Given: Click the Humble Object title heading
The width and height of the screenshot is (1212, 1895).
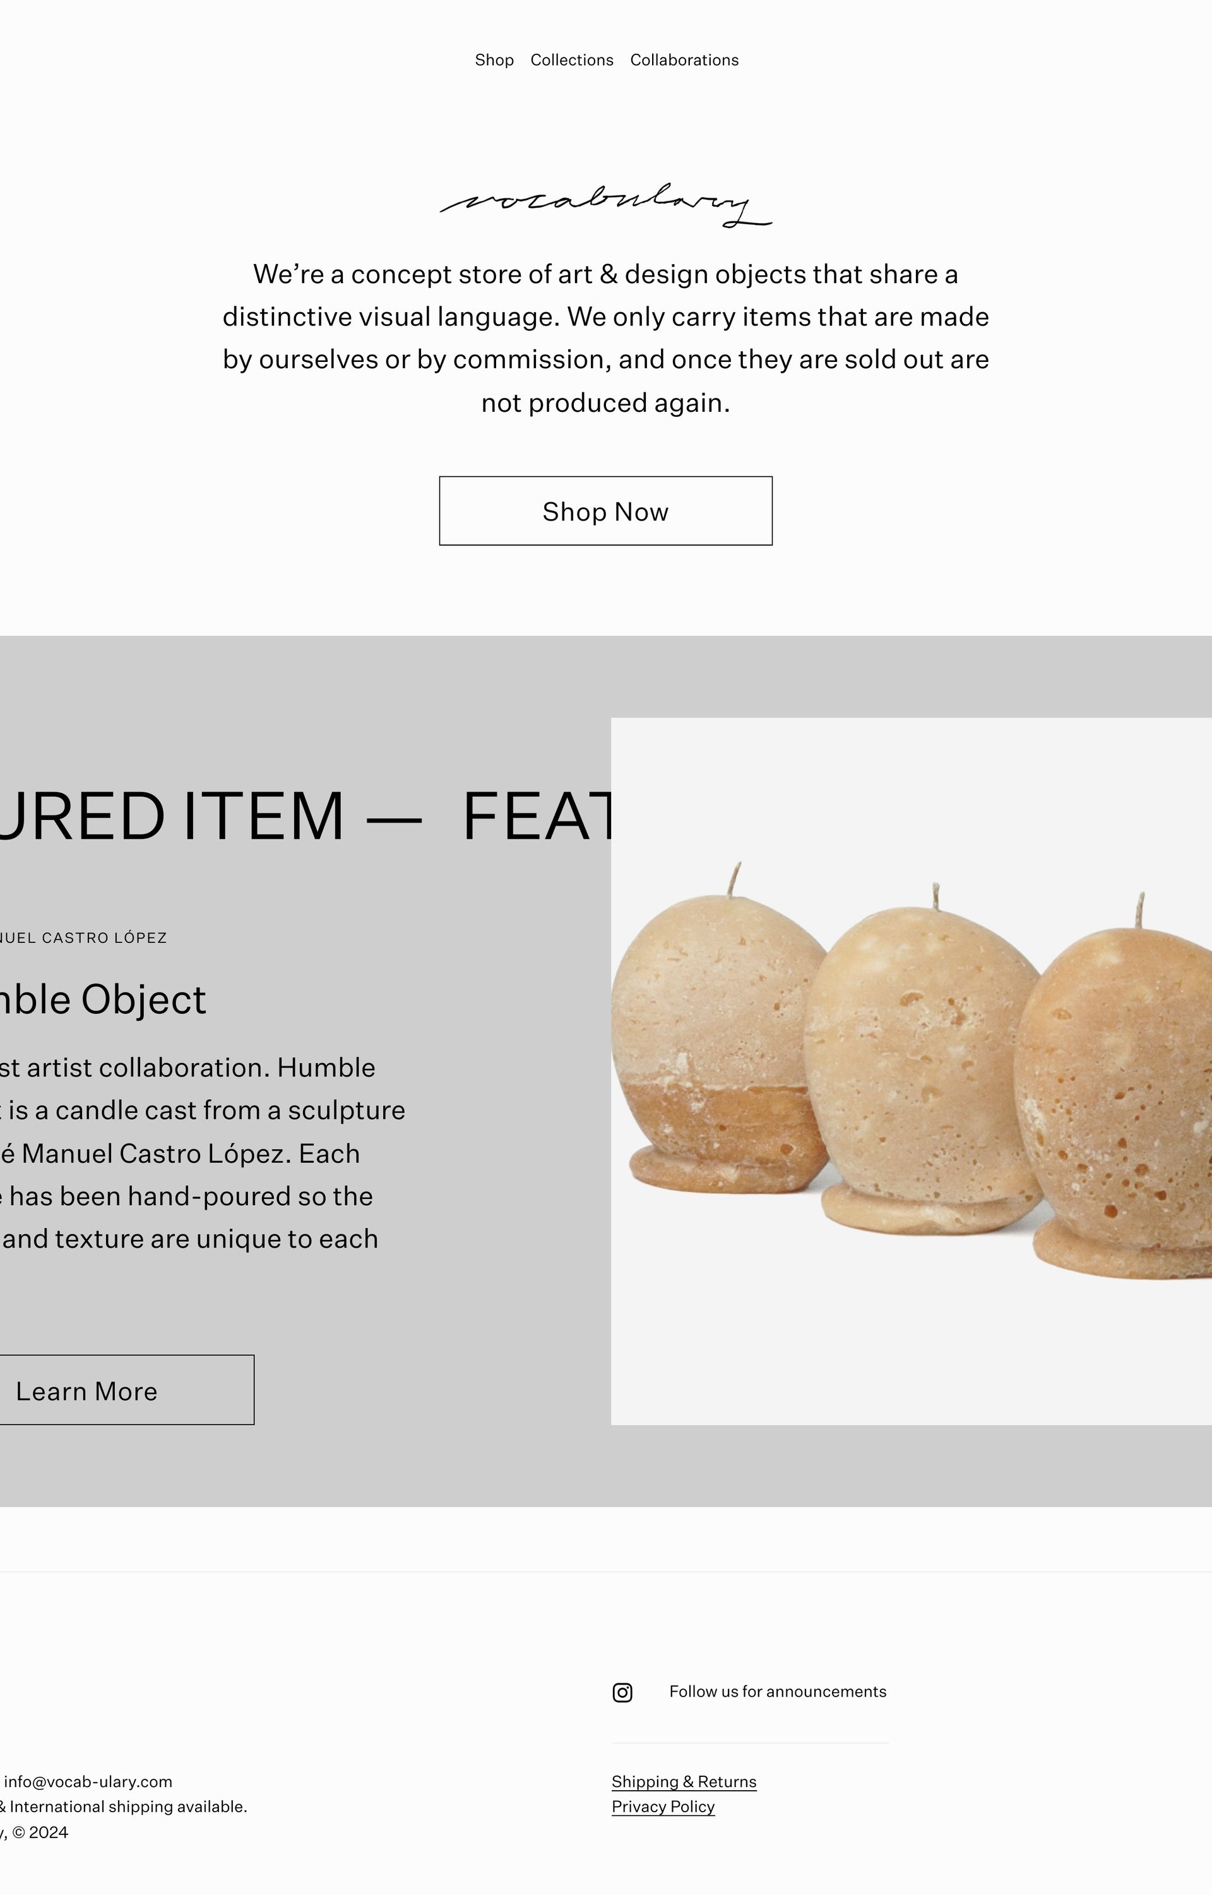Looking at the screenshot, I should click(103, 999).
